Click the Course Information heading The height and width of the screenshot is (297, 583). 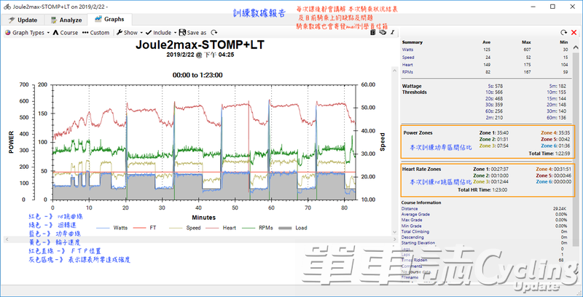pos(421,202)
